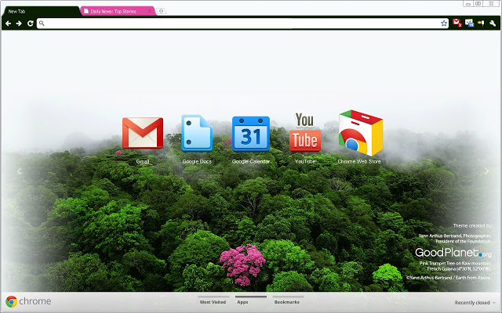Image resolution: width=502 pixels, height=313 pixels.
Task: Reload the page
Action: pyautogui.click(x=31, y=23)
